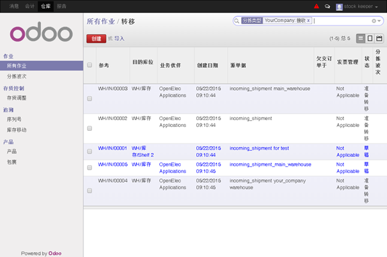Open the chat conversations icon
Screen dimensions: 387x257
pos(327,7)
